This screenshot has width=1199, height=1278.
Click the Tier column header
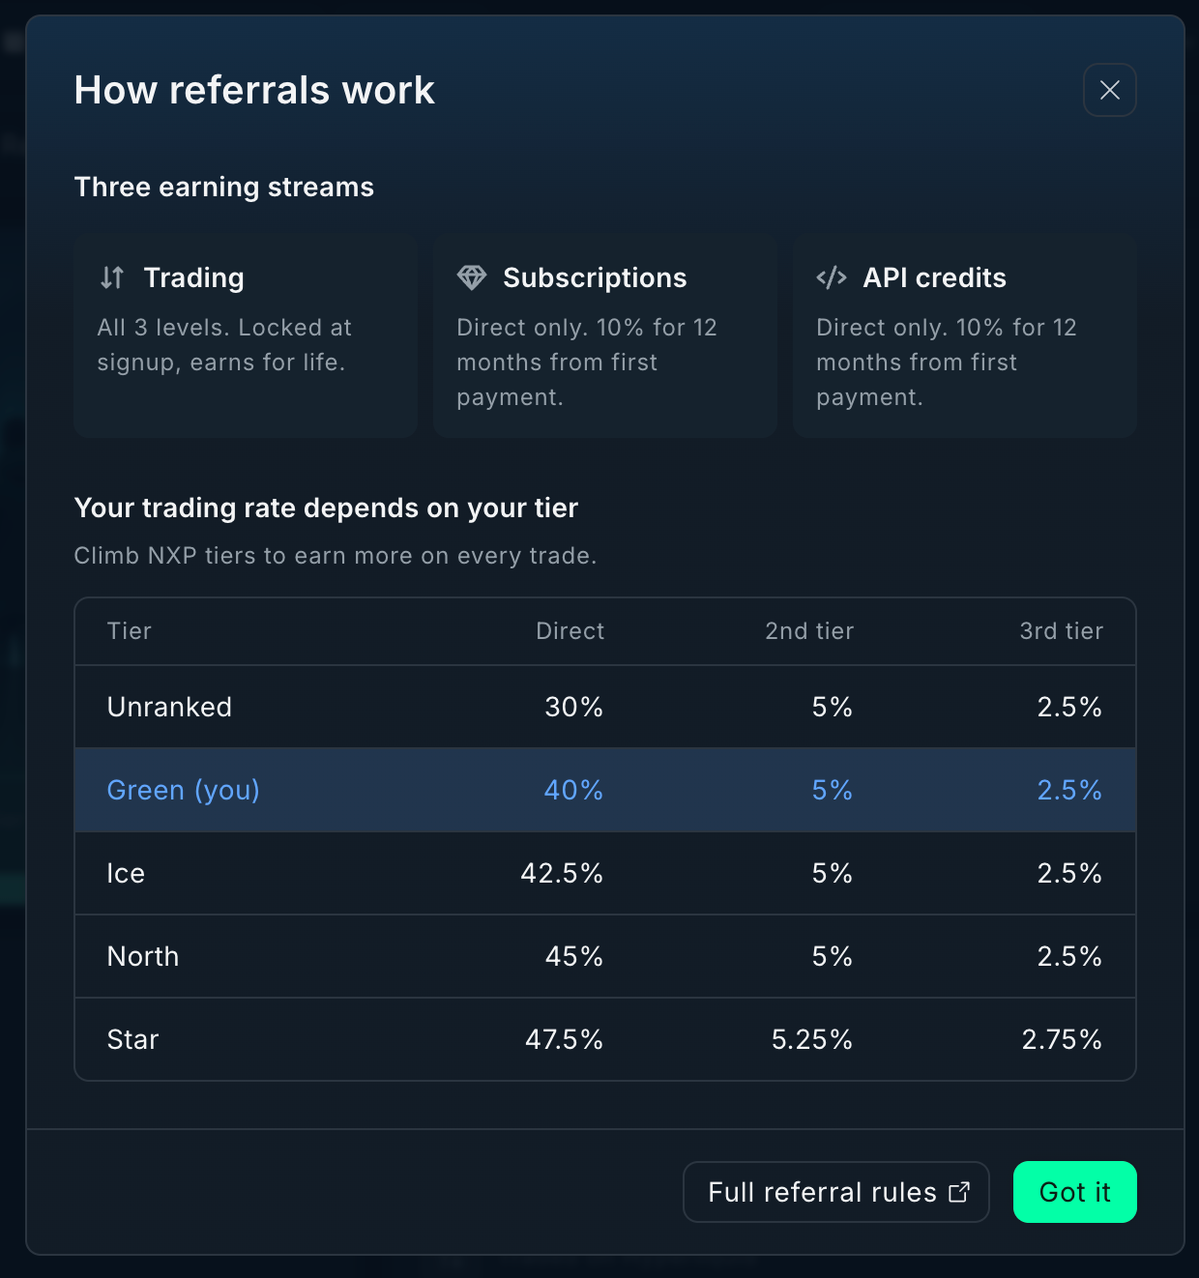click(x=130, y=631)
